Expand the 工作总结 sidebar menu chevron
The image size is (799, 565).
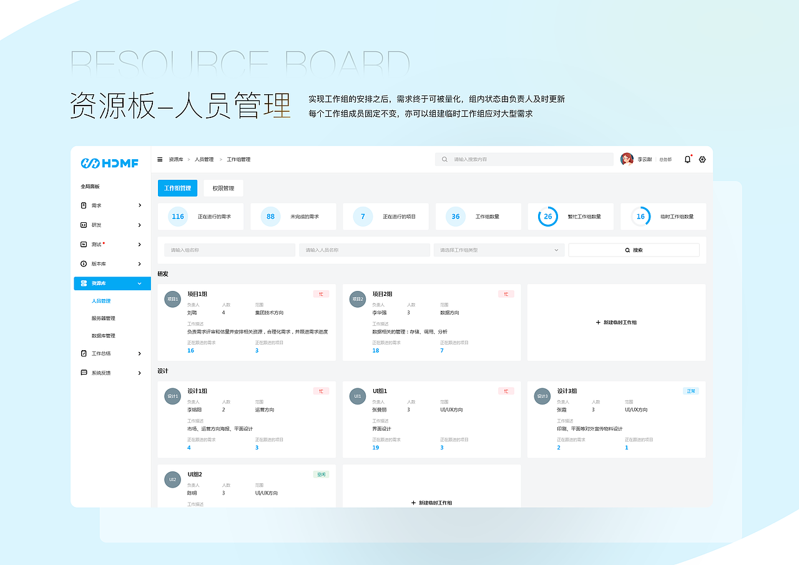tap(140, 353)
